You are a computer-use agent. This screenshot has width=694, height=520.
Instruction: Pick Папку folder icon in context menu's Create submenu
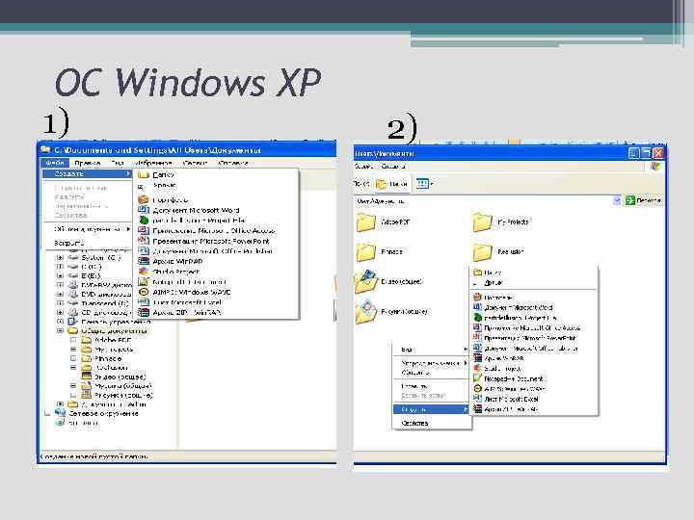pyautogui.click(x=477, y=273)
